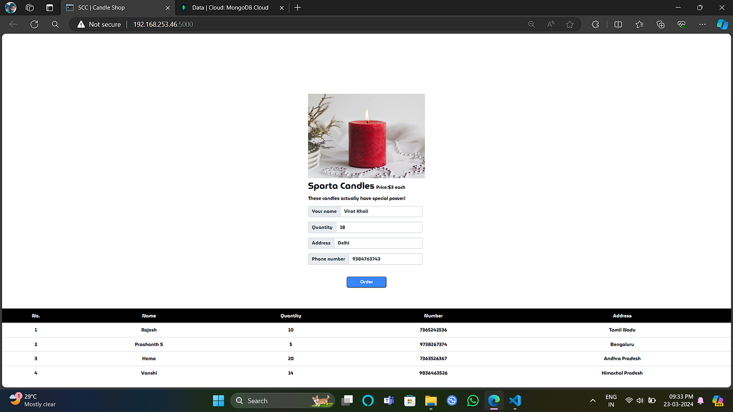Viewport: 733px width, 412px height.
Task: Change the ENG IN language indicator
Action: click(x=610, y=401)
